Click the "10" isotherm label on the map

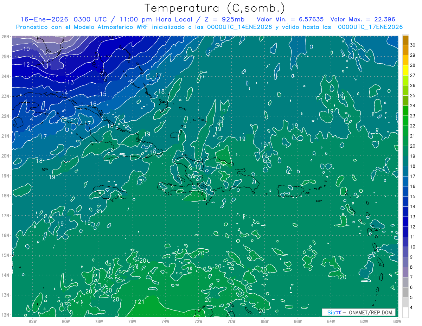(27, 49)
